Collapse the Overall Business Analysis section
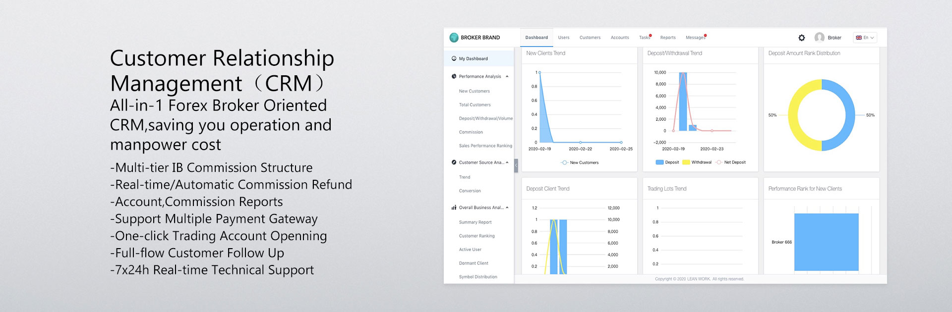 point(507,208)
